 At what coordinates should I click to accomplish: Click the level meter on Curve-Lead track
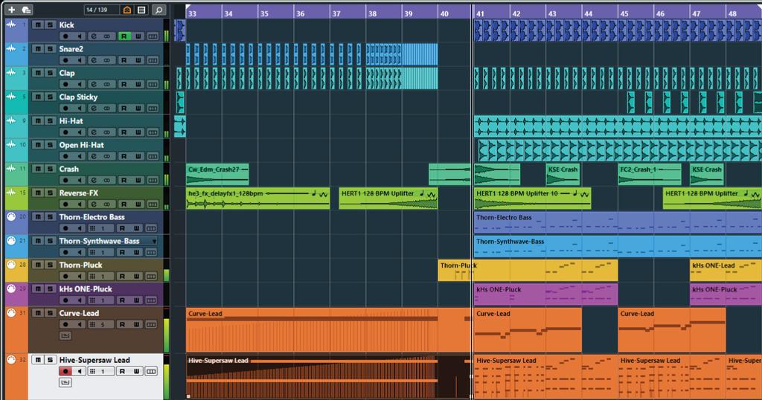pos(167,330)
